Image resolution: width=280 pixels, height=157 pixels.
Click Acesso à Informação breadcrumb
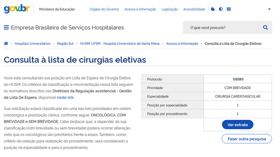click(x=182, y=44)
